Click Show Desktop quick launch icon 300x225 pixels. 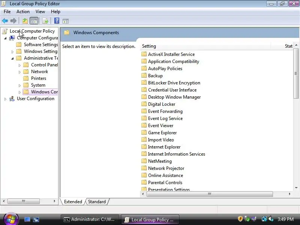pyautogui.click(x=27, y=219)
